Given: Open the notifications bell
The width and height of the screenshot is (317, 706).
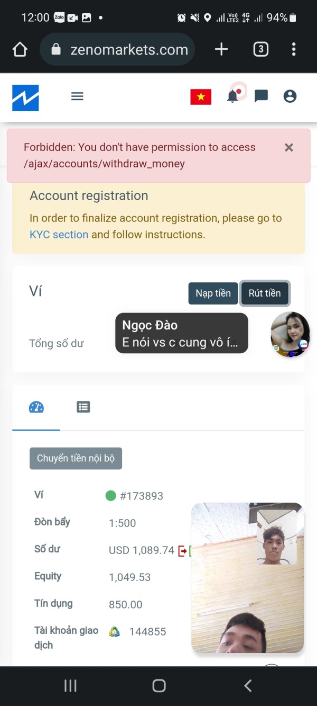Looking at the screenshot, I should pos(232,96).
